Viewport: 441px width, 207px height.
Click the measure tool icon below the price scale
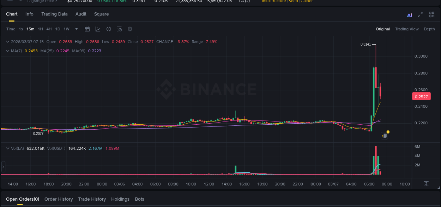coord(426,184)
